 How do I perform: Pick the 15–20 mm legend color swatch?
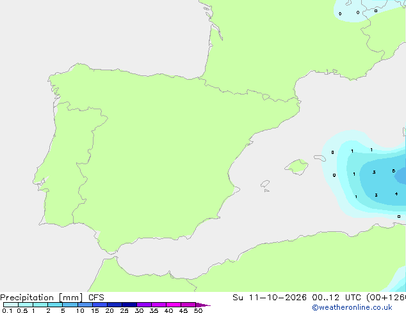tap(100, 305)
